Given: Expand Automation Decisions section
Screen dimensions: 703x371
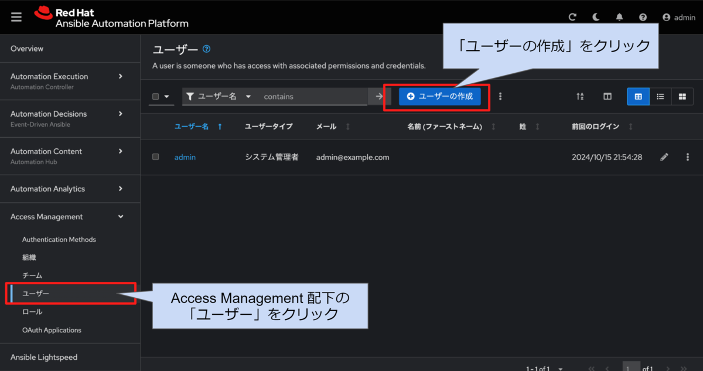Looking at the screenshot, I should 70,118.
